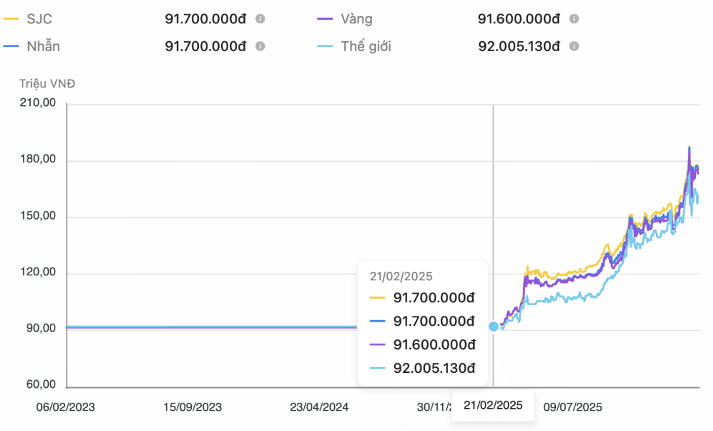Click the 92.005.130đ value in header legend

(519, 46)
